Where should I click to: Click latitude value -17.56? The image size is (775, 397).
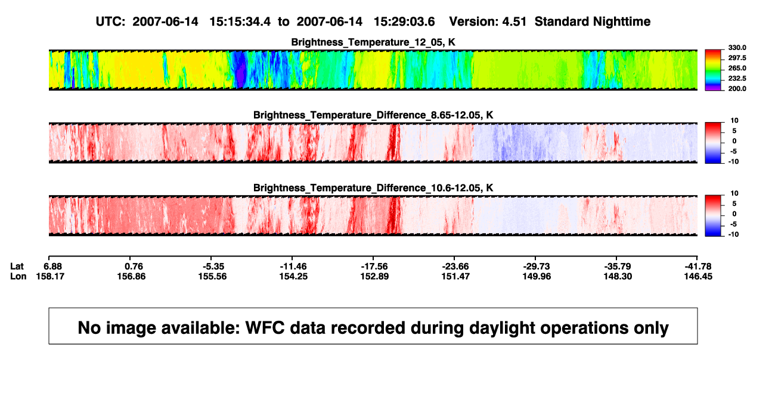374,266
